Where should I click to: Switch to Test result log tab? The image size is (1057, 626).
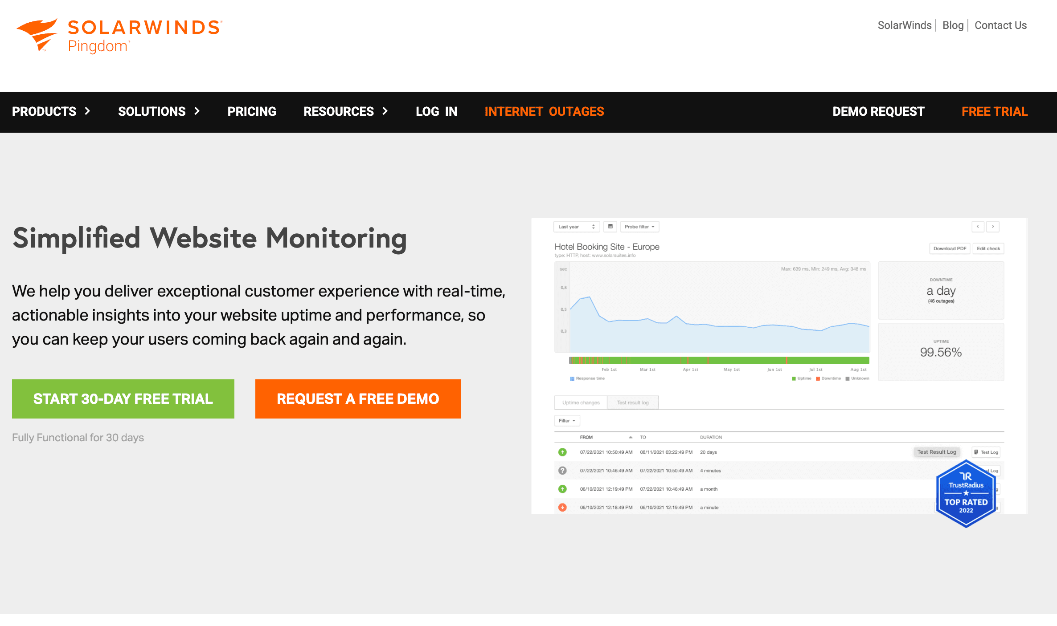(633, 402)
